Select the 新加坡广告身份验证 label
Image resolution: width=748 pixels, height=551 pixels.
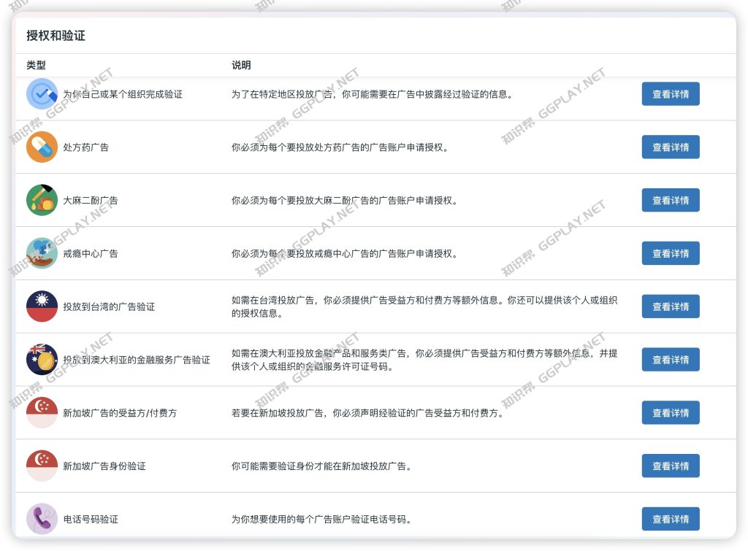pos(104,466)
